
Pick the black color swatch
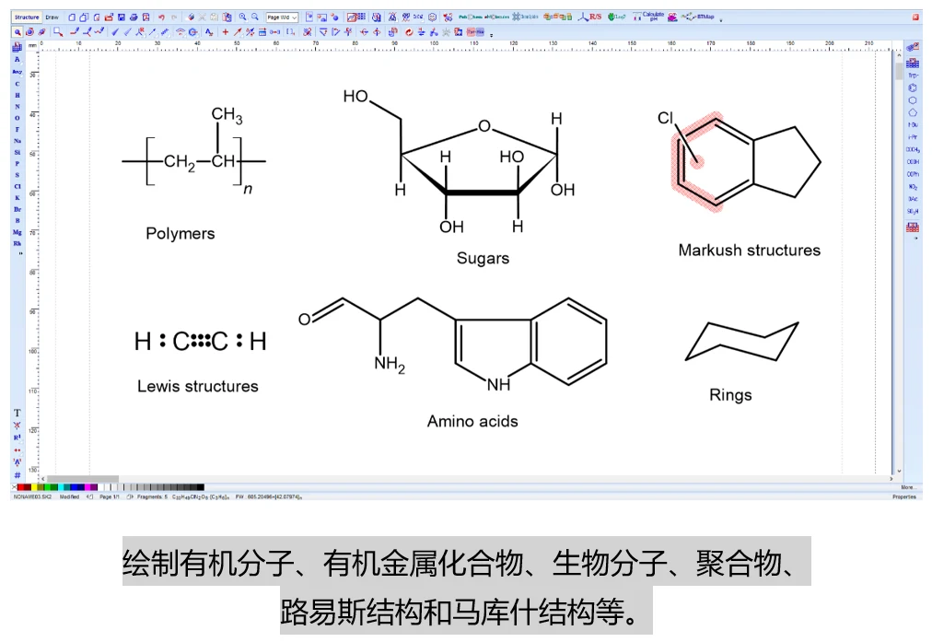tap(201, 487)
